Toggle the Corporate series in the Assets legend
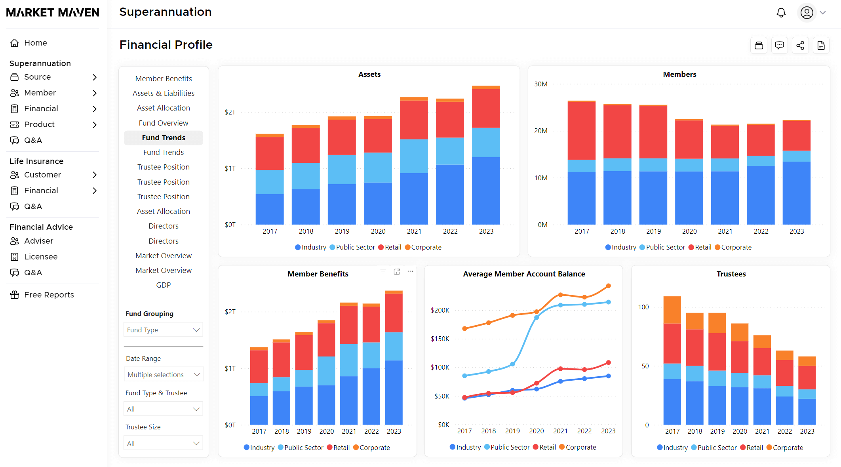This screenshot has height=467, width=841. [x=423, y=247]
